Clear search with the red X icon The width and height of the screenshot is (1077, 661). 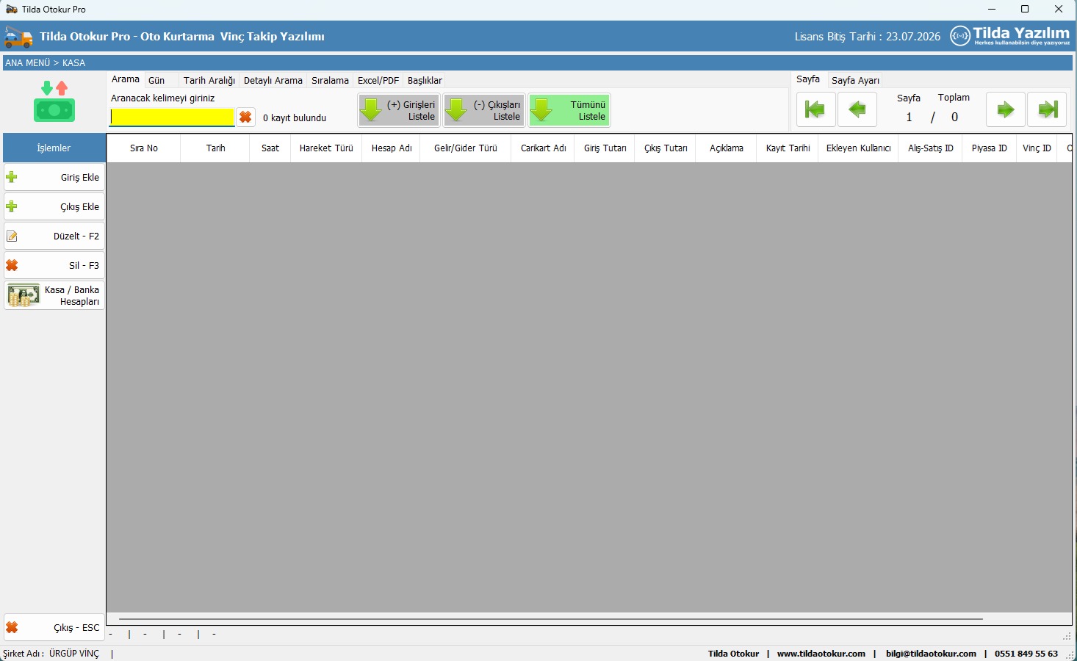245,118
